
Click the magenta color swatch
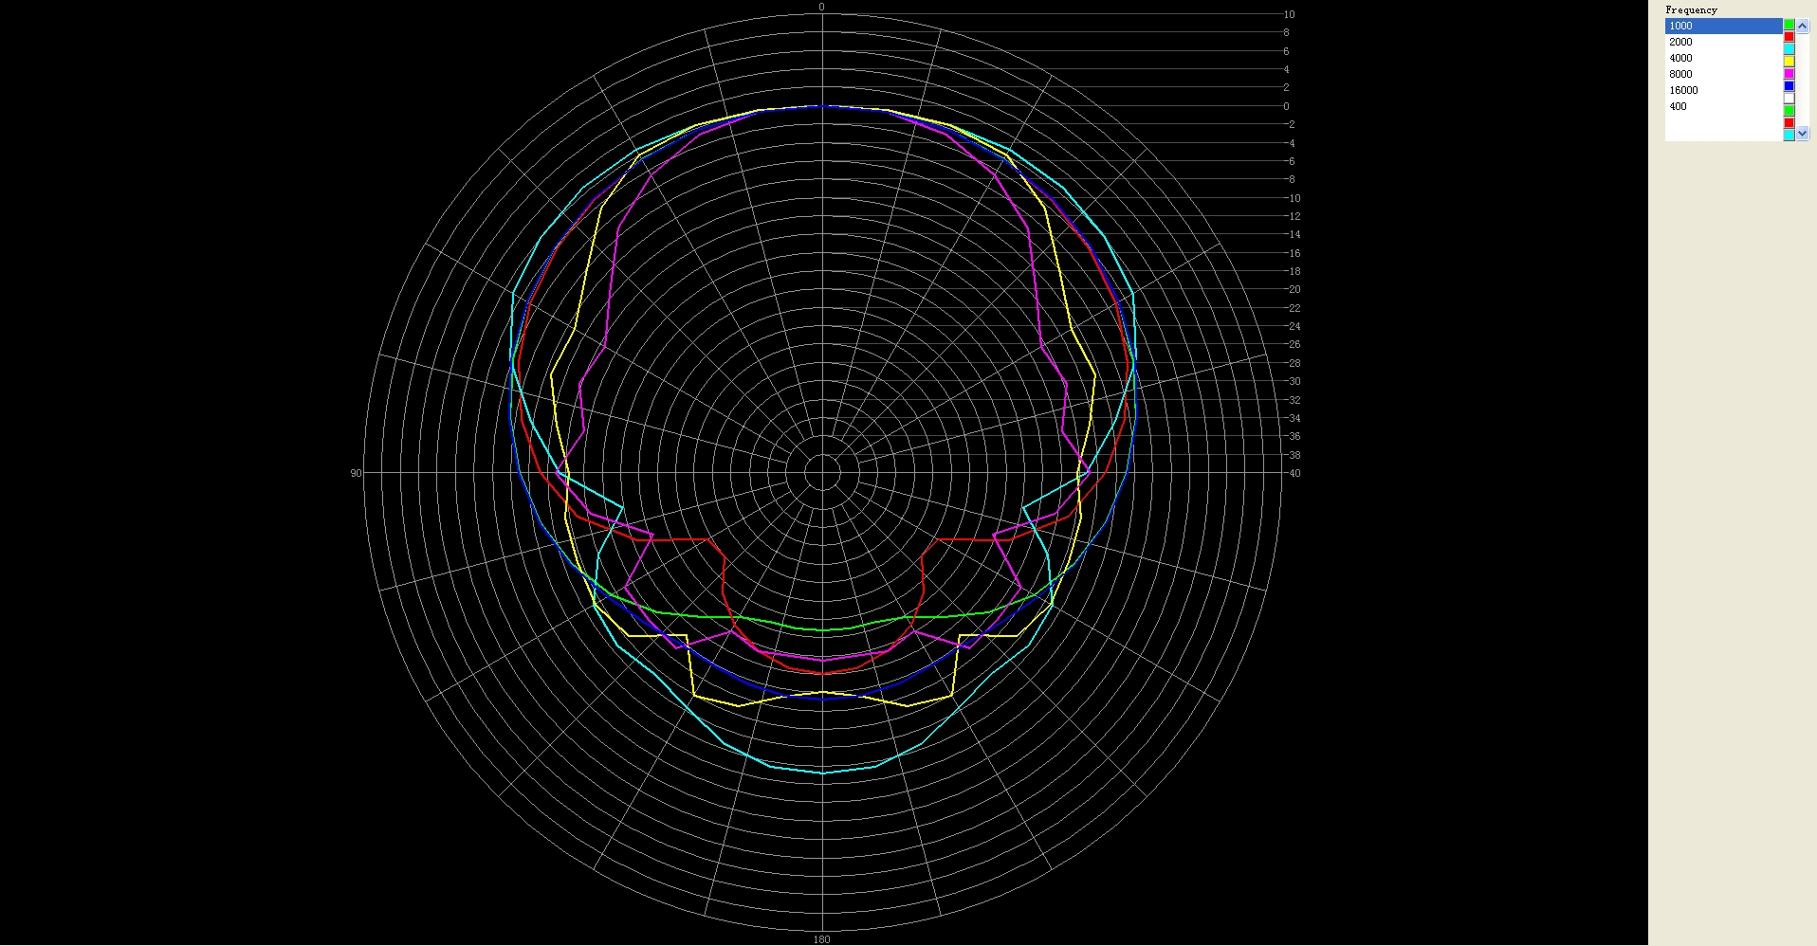(1789, 74)
